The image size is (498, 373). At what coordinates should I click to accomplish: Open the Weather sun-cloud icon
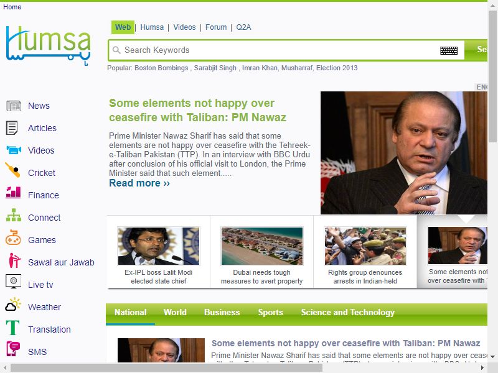13,305
